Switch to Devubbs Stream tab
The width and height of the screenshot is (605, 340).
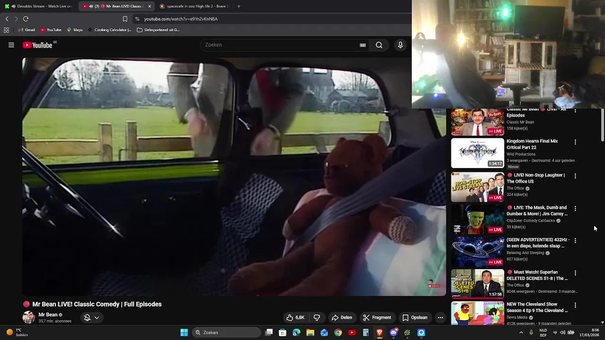39,6
